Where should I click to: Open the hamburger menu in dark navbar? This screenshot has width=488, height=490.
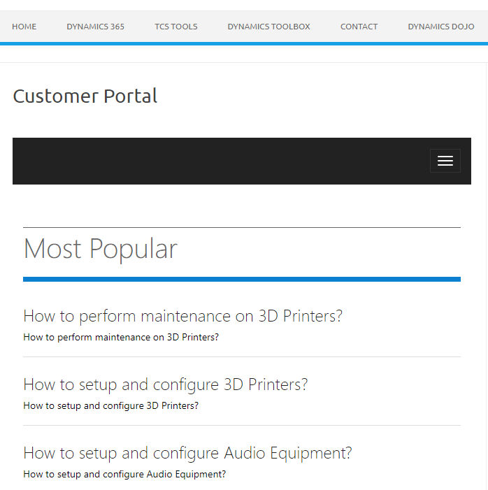pyautogui.click(x=445, y=161)
